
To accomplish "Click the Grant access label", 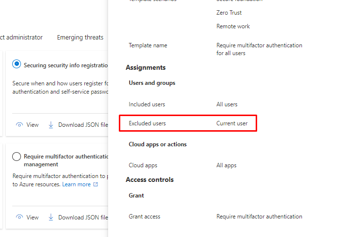I will (x=144, y=217).
